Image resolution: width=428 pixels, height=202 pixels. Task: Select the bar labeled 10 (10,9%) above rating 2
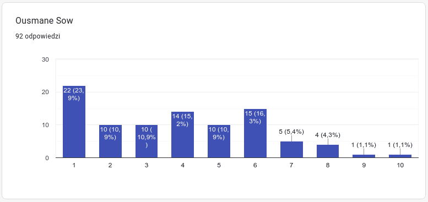click(x=110, y=141)
